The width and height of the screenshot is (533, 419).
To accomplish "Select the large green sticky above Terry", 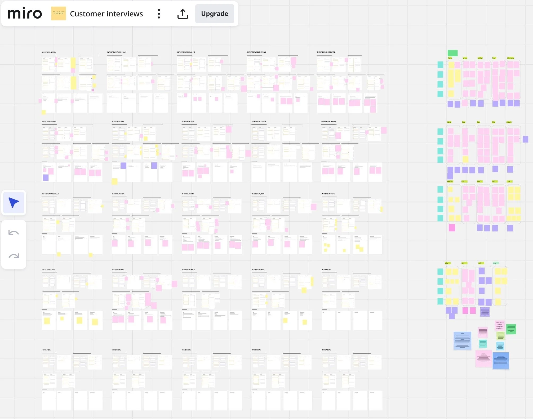I will [452, 53].
